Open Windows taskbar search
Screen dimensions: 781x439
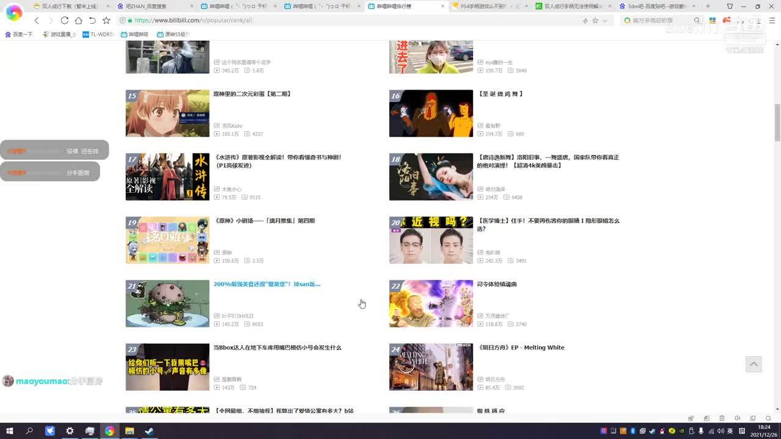(x=29, y=430)
